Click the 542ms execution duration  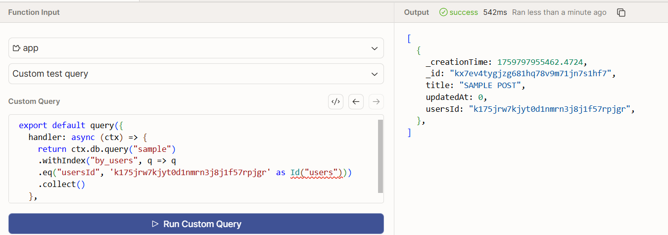pos(495,12)
